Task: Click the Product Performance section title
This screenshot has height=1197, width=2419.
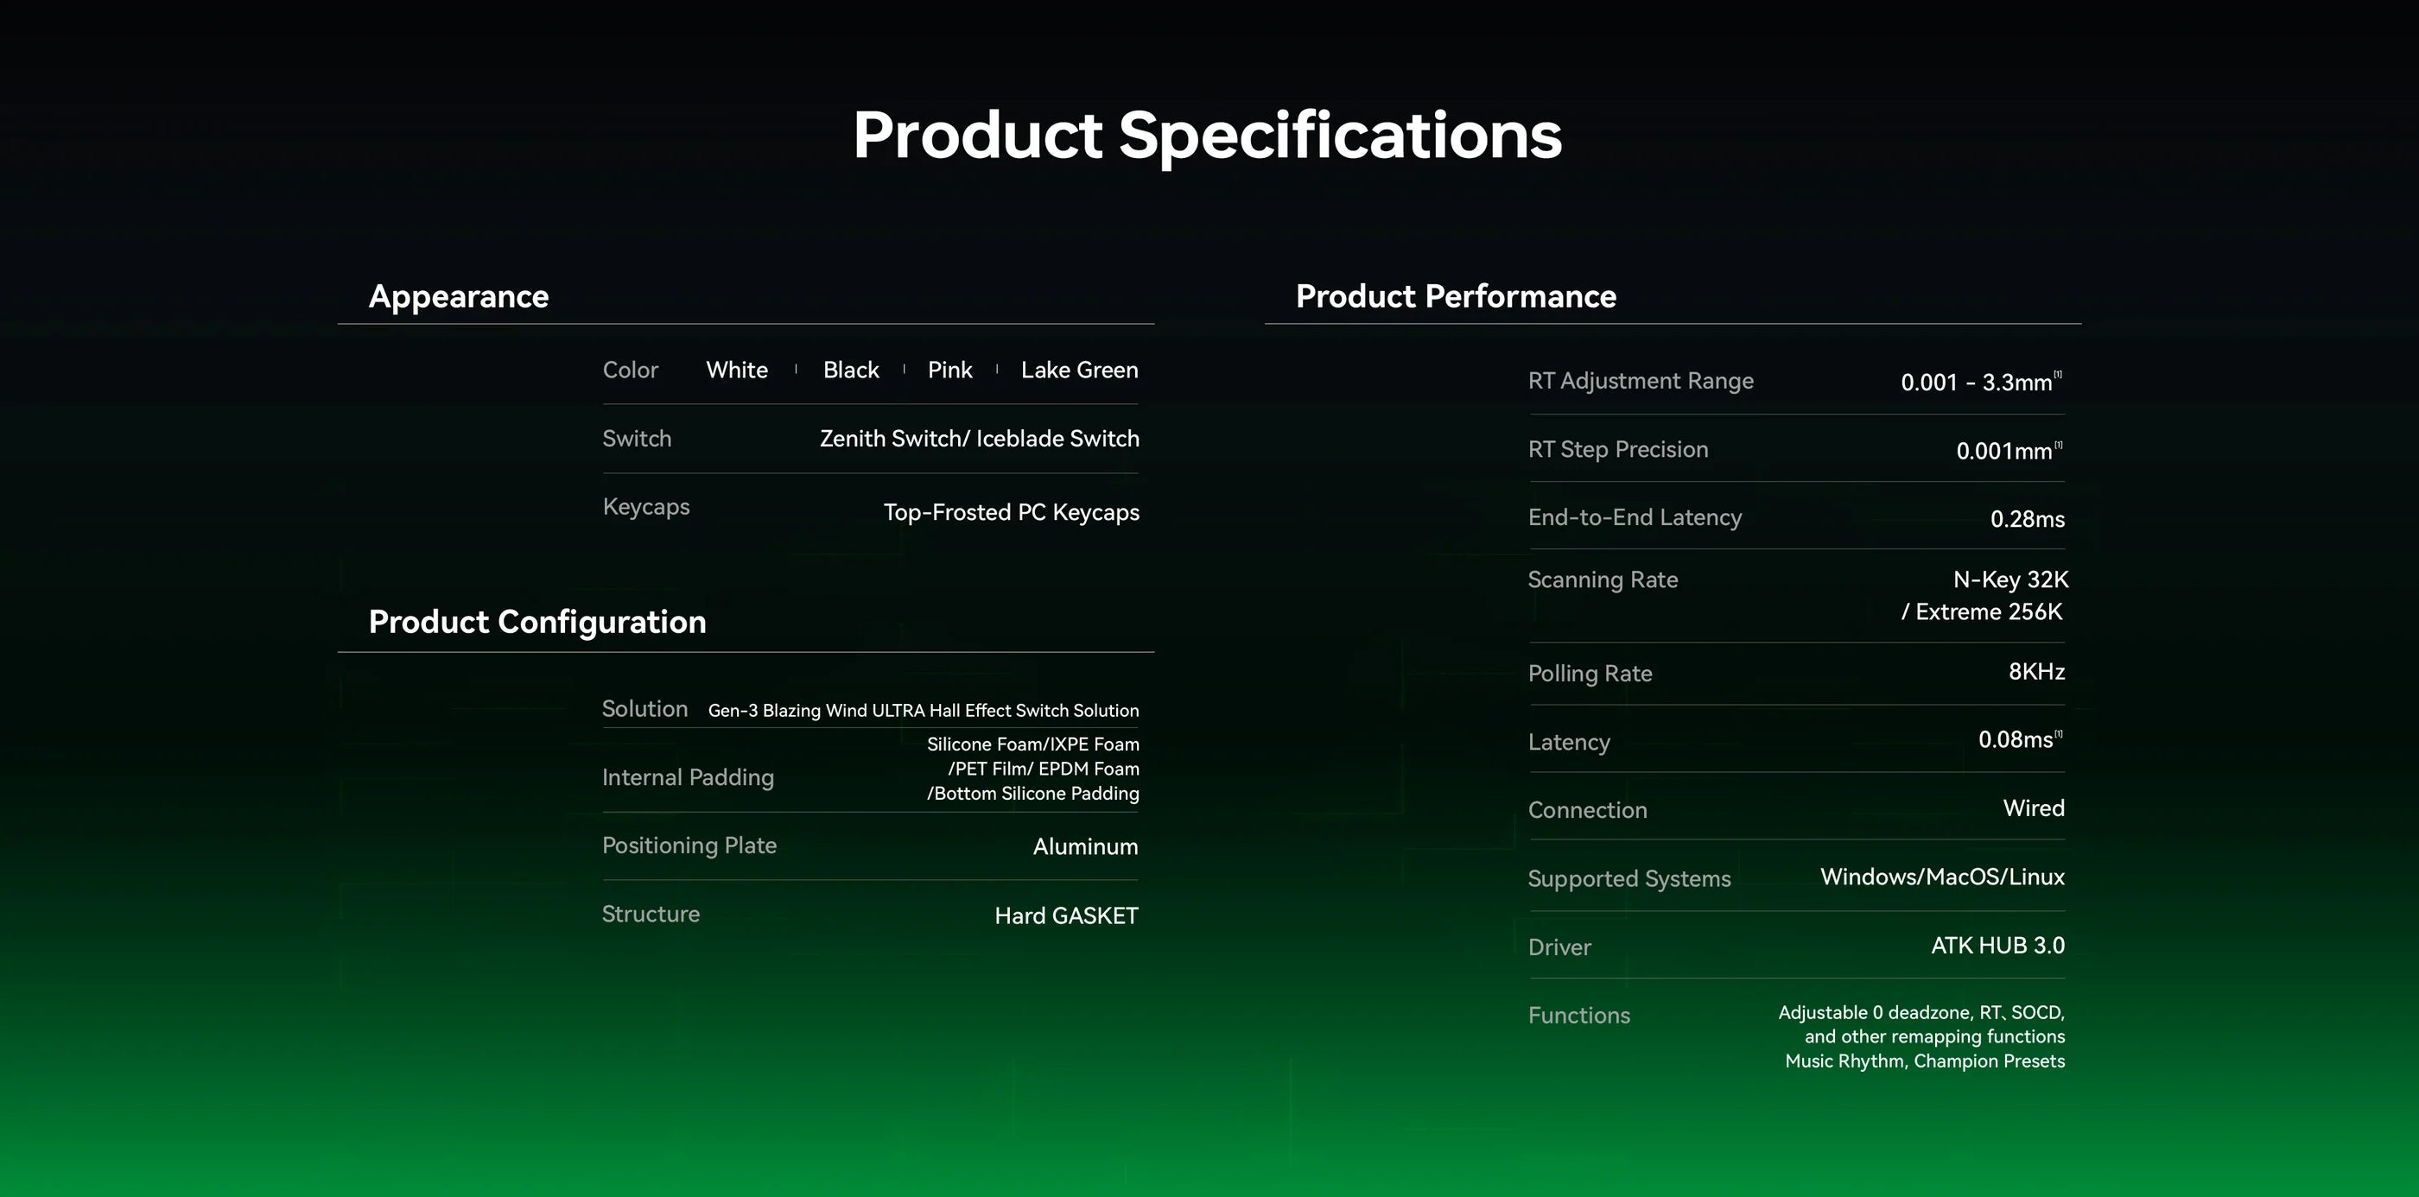Action: (x=1456, y=297)
